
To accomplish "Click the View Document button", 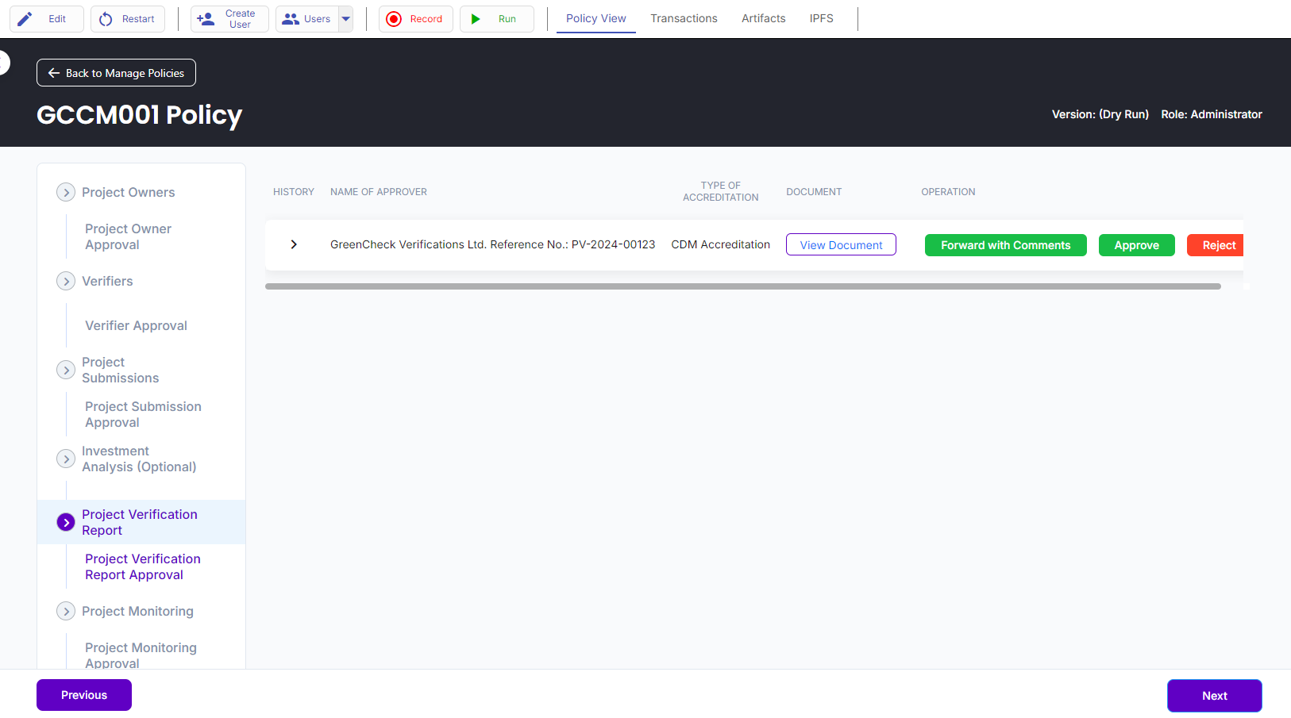I will (x=841, y=245).
